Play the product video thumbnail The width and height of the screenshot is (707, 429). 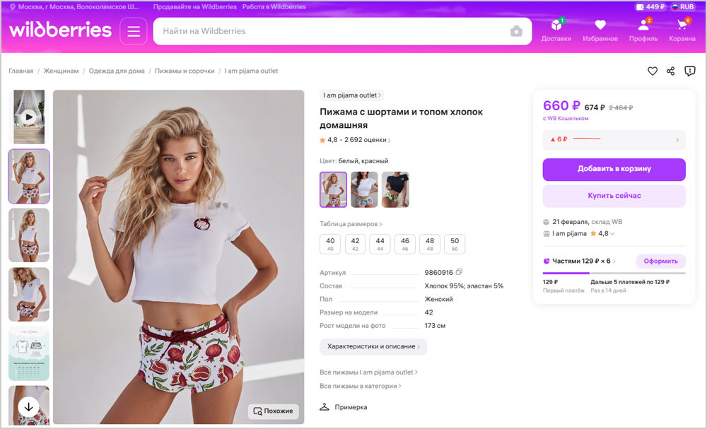[x=28, y=117]
